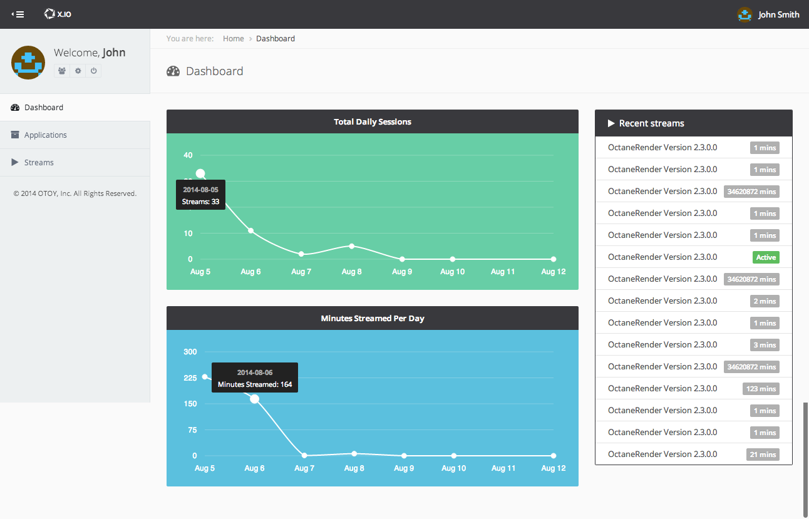Viewport: 809px width, 519px height.
Task: Click the Home breadcrumb link
Action: (234, 39)
